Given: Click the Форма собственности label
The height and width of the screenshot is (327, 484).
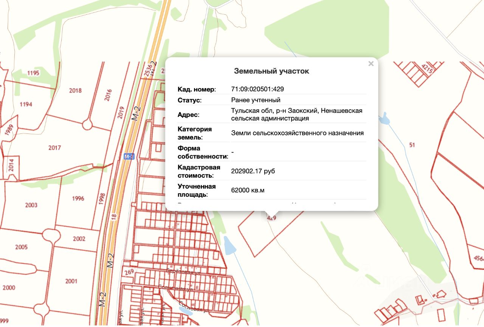Looking at the screenshot, I should [x=203, y=152].
